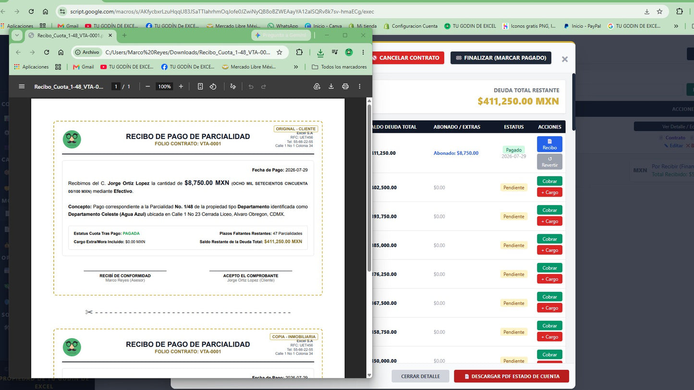
Task: Click the PDF zoom level 100% box
Action: pos(165,87)
